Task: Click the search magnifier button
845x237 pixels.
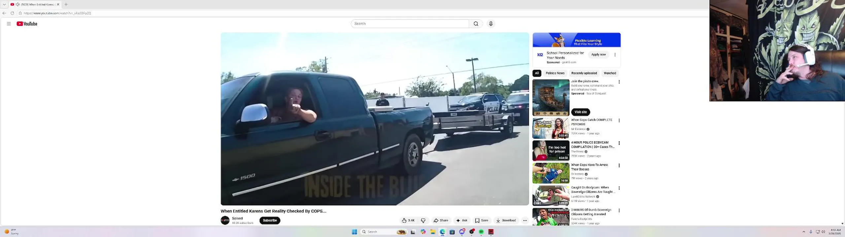Action: coord(476,24)
